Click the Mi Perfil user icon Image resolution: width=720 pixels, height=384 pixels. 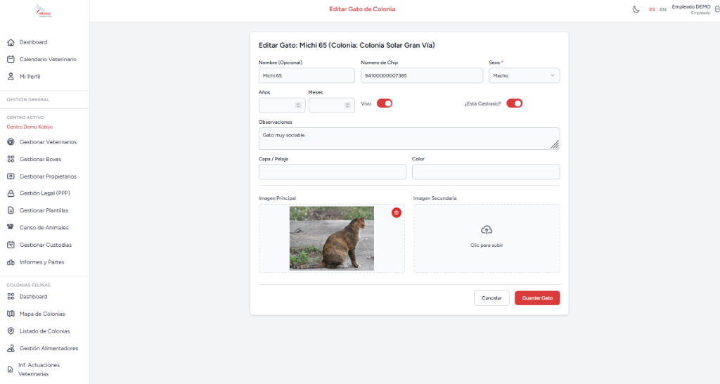pos(11,76)
